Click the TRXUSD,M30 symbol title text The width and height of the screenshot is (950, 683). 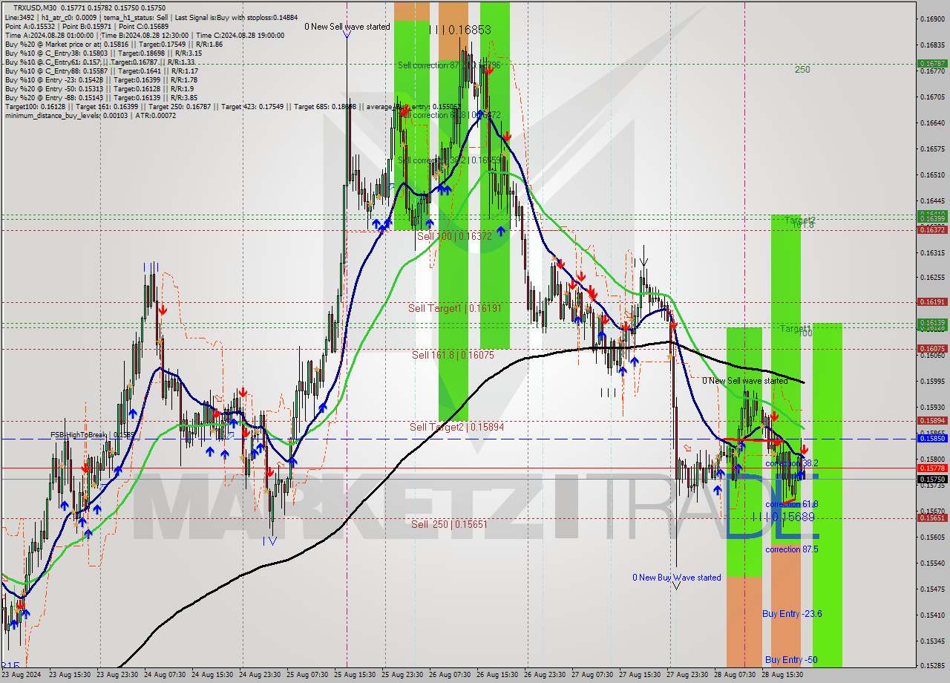click(x=36, y=7)
